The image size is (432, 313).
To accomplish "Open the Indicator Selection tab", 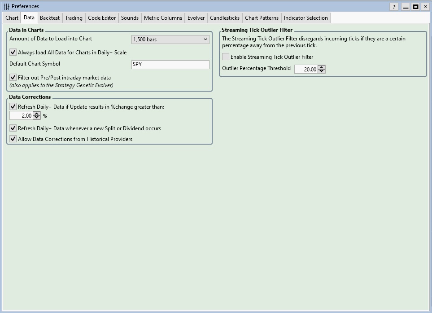I will click(x=306, y=18).
